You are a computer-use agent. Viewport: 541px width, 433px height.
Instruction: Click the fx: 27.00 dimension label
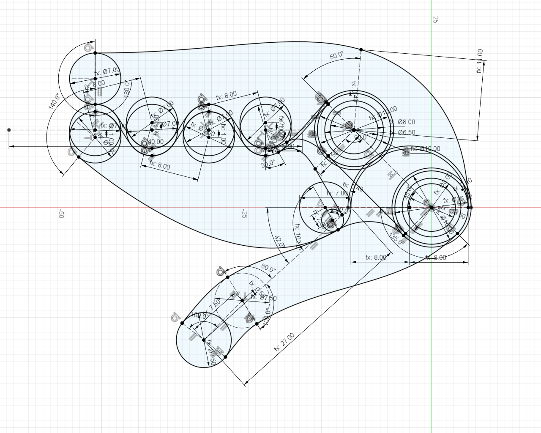tap(284, 342)
